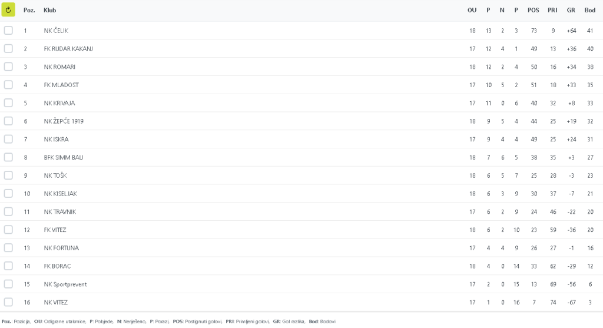Sort by the Klub column header
The width and height of the screenshot is (603, 328).
[x=50, y=11]
